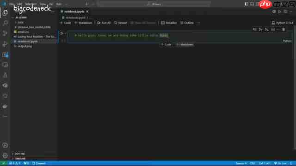Open notifications bell in status bar
The height and width of the screenshot is (166, 296).
(x=291, y=163)
